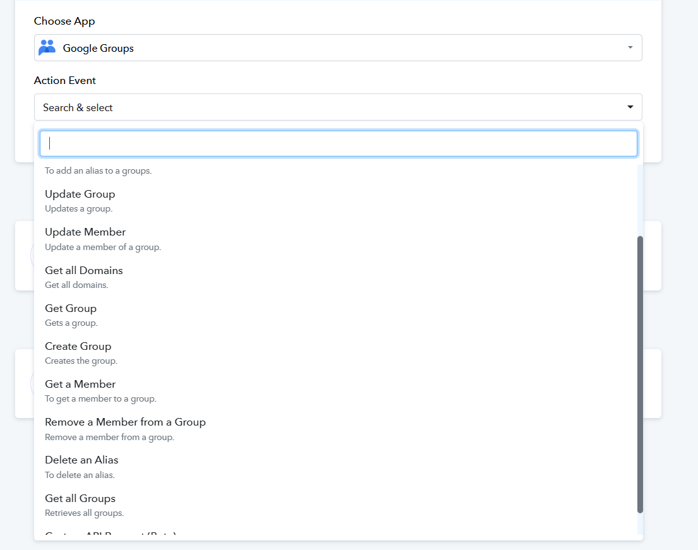Screen dimensions: 698x550
Task: Click the 'Creates the group.' description
Action: click(x=81, y=361)
